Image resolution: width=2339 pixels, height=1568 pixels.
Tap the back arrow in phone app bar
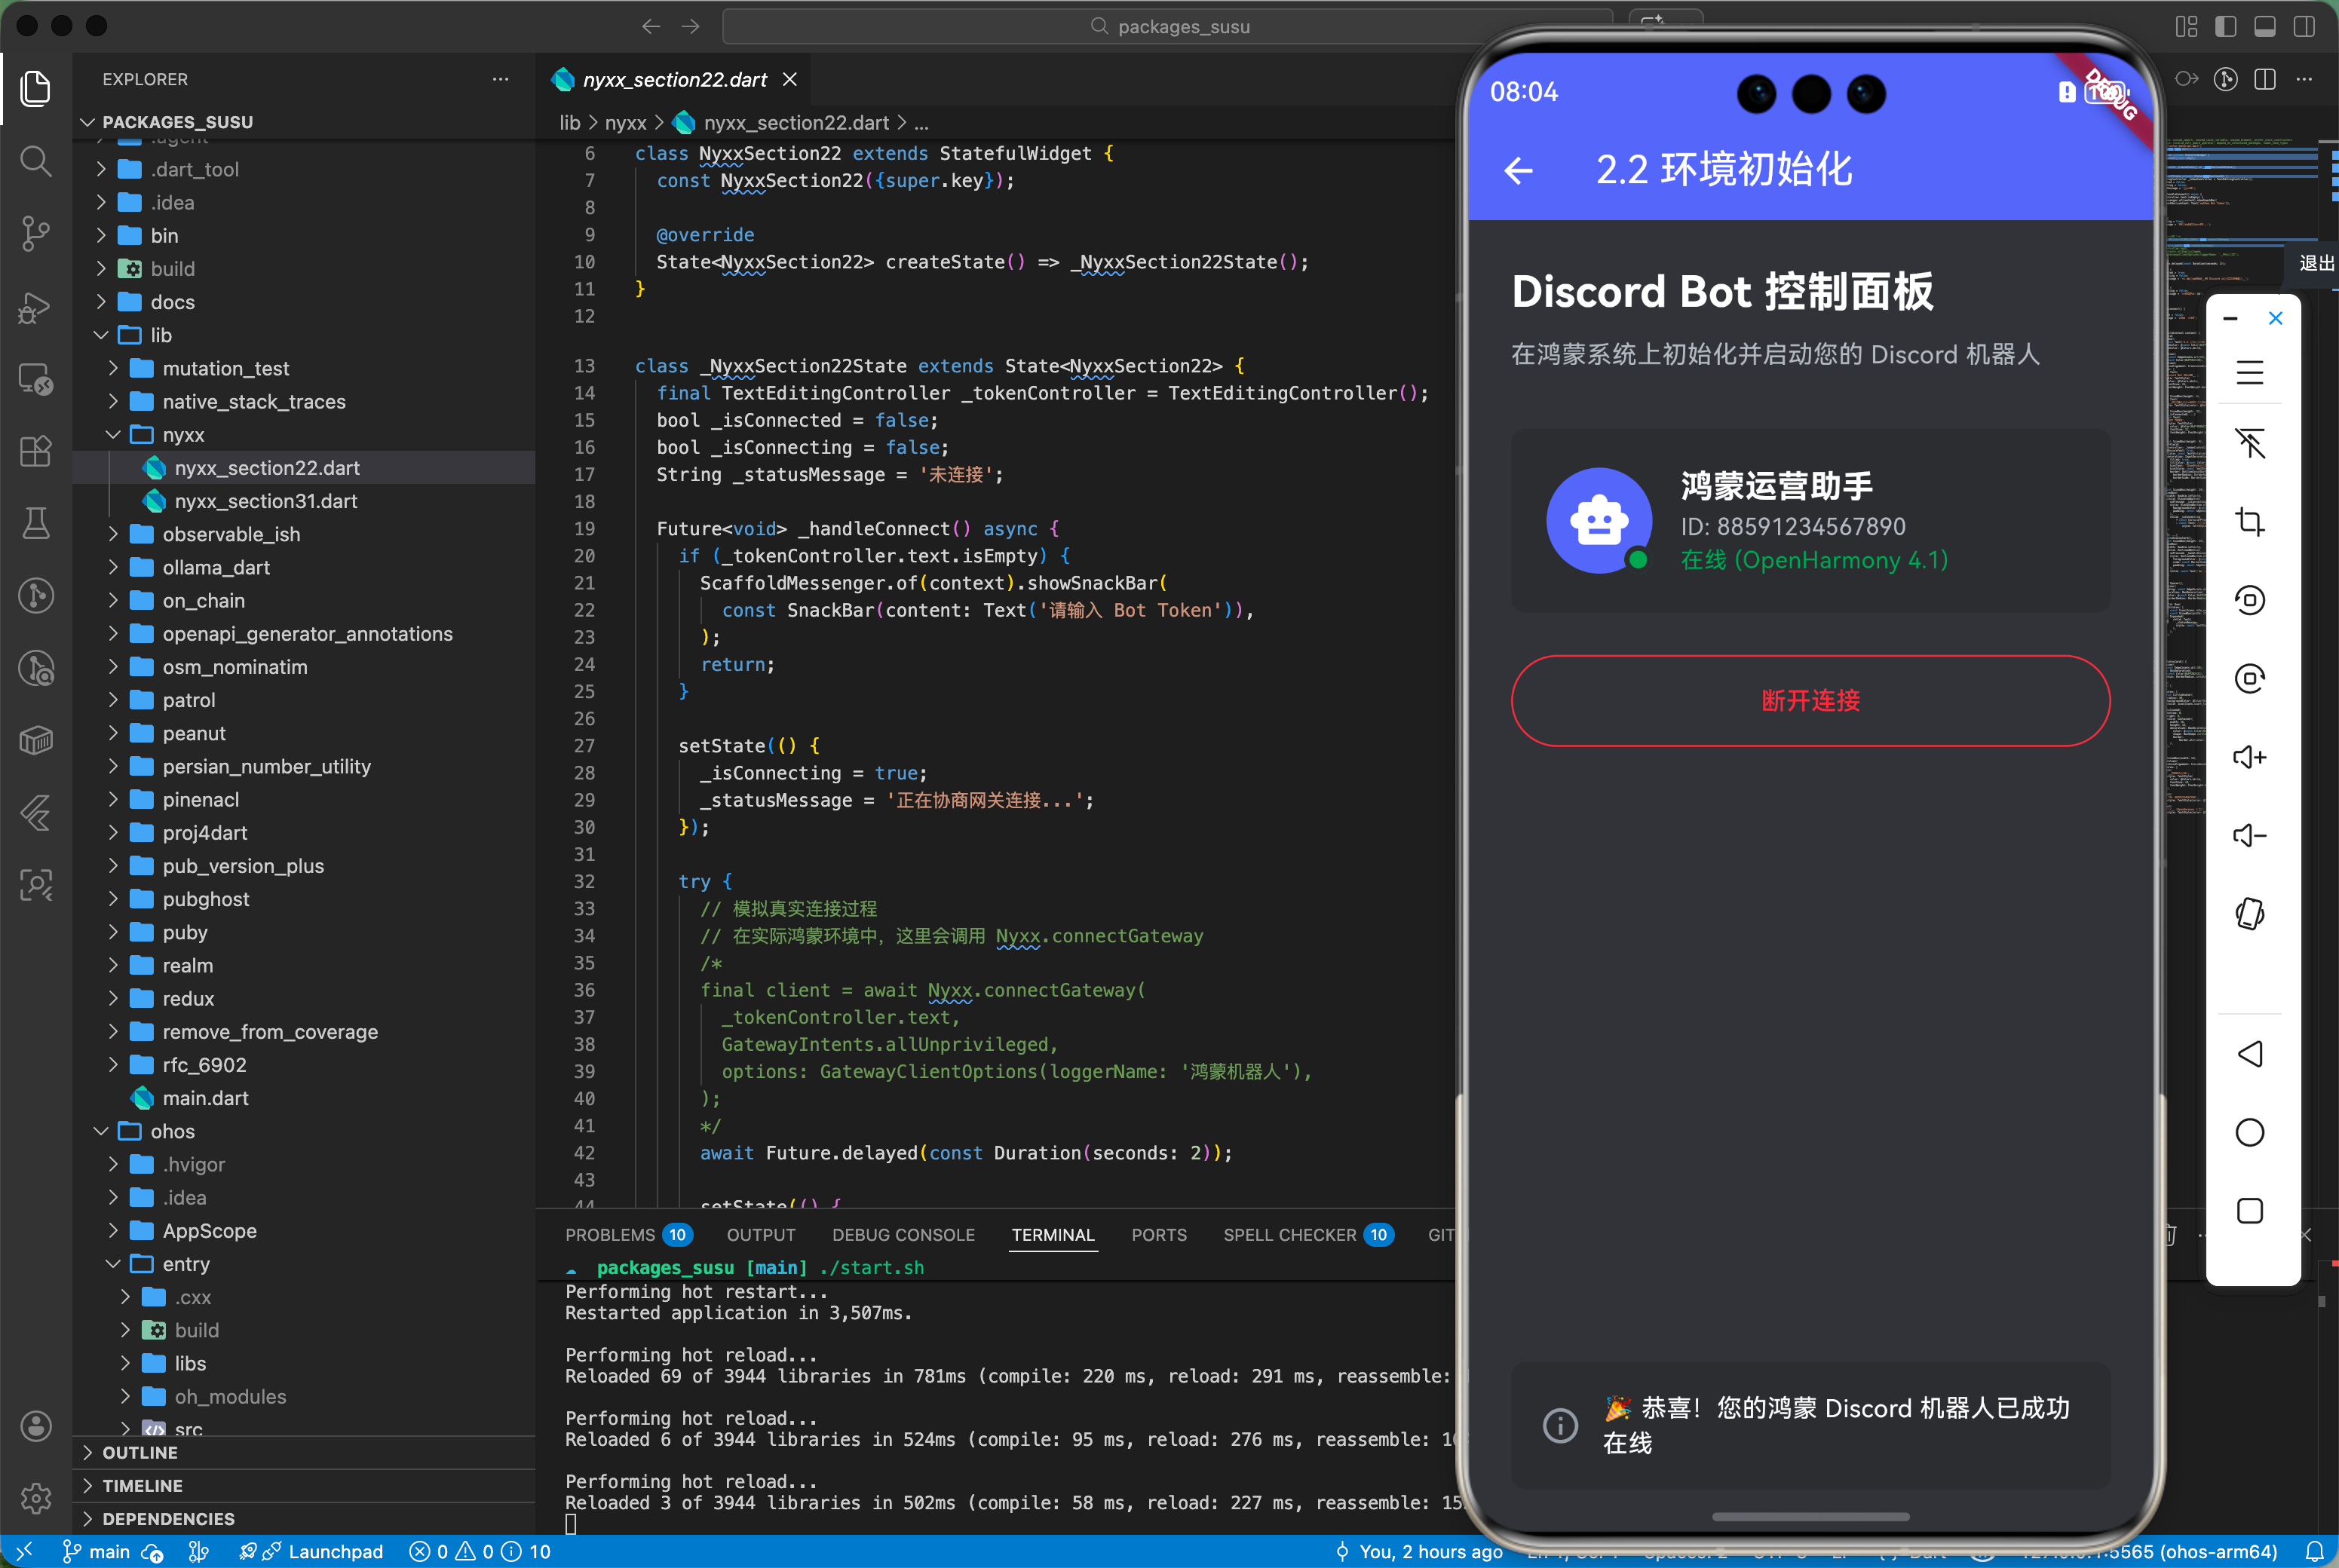pos(1518,171)
